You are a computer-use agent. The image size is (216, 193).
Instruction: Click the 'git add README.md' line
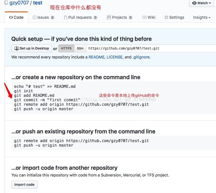34,95
